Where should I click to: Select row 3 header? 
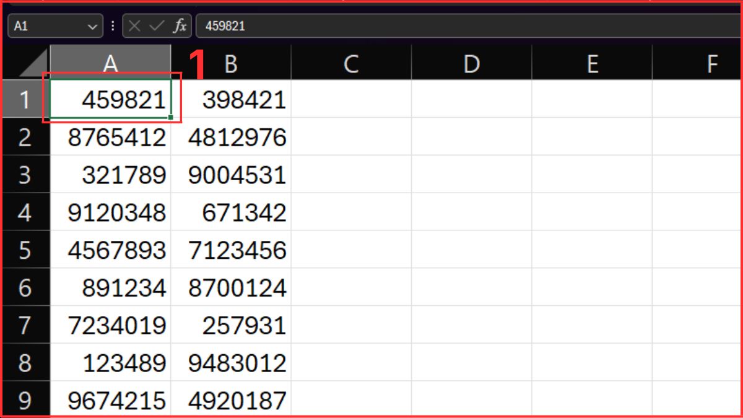[26, 174]
